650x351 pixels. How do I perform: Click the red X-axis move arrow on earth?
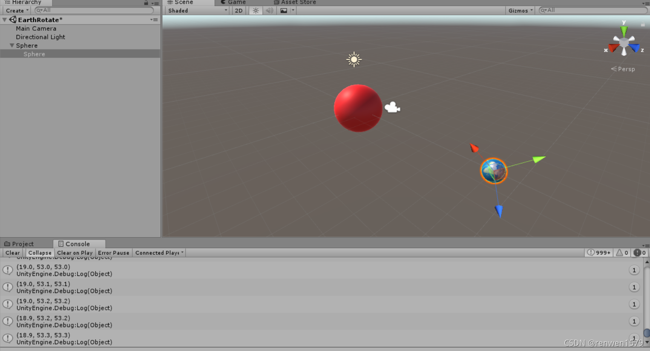474,148
